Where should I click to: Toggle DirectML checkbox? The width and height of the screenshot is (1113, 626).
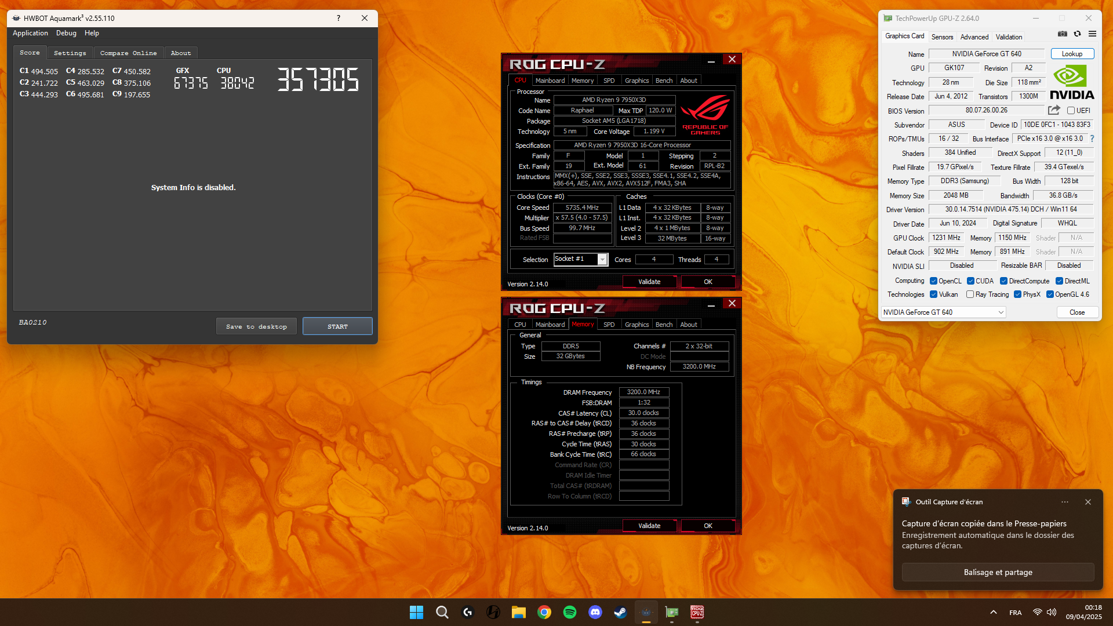pyautogui.click(x=1059, y=281)
